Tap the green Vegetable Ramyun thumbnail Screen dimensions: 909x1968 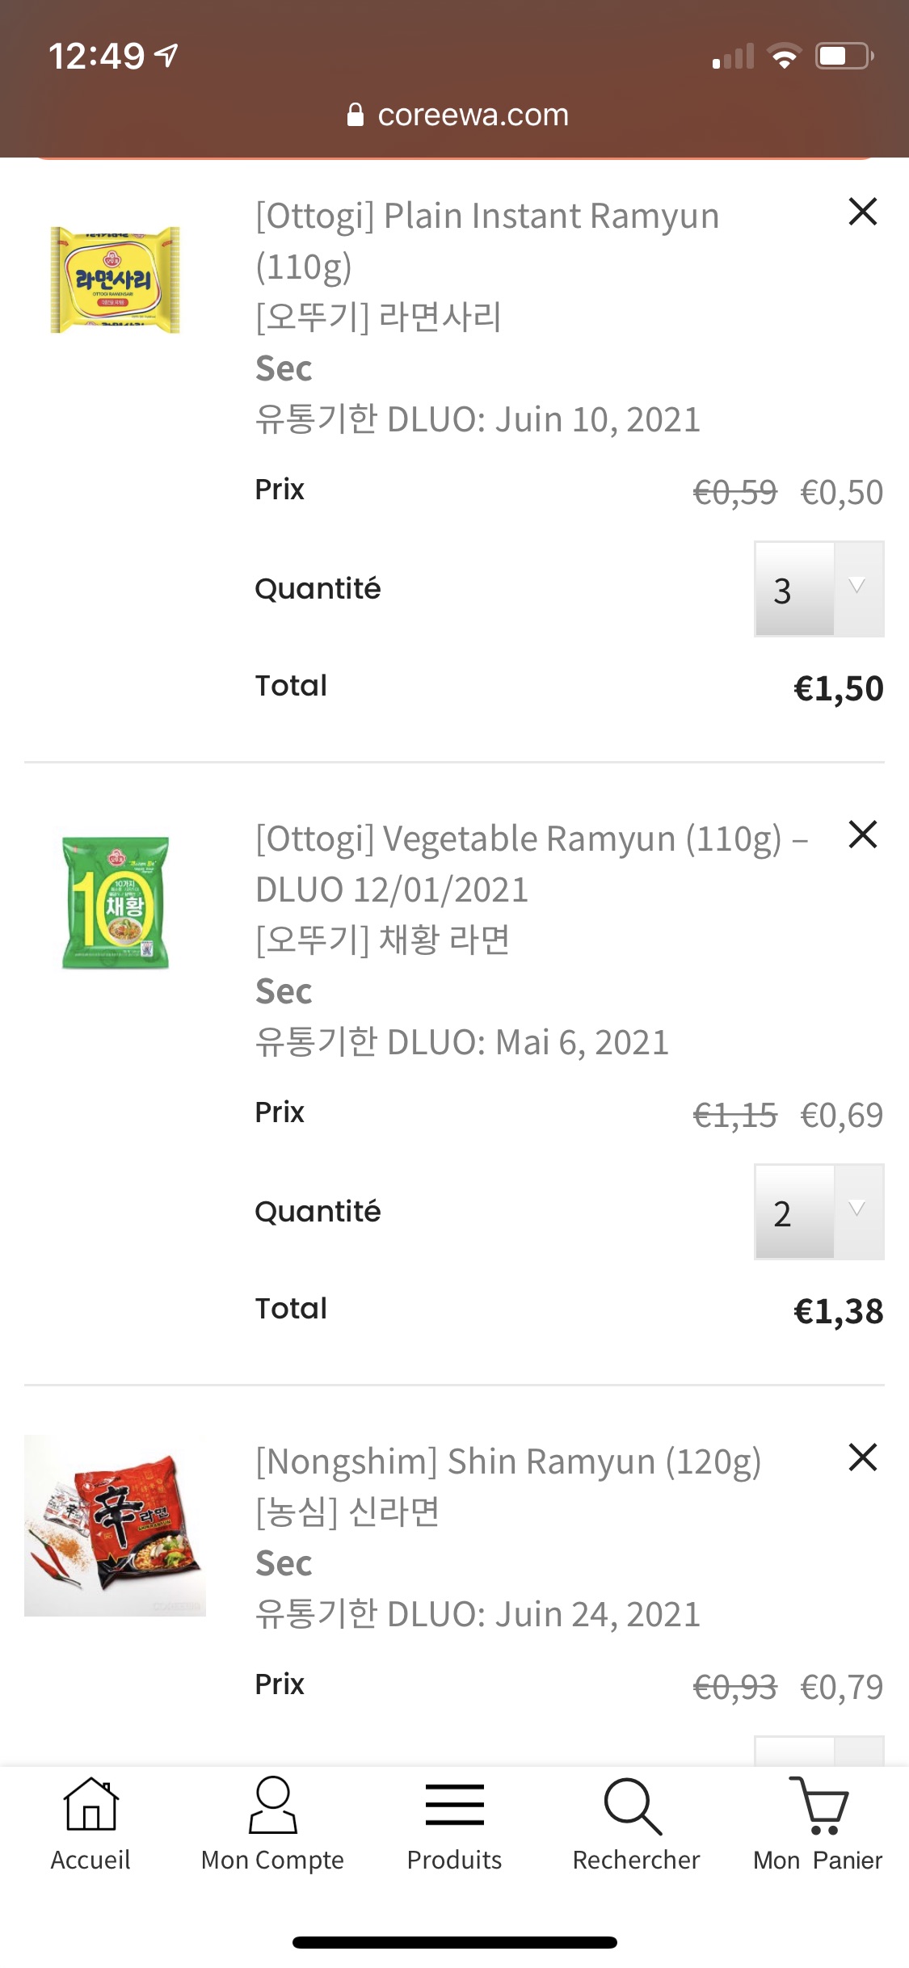pyautogui.click(x=116, y=902)
